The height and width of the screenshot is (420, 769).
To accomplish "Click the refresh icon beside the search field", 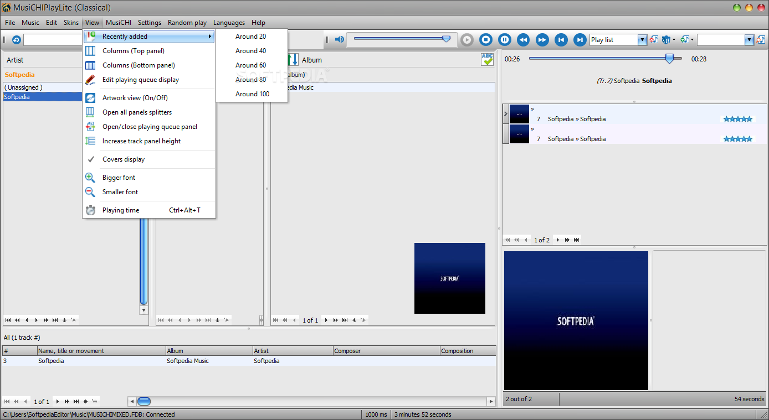I will (16, 40).
